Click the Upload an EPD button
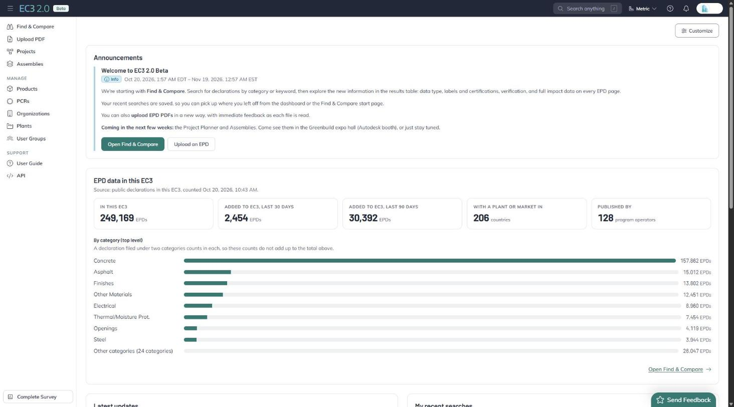 (x=191, y=144)
